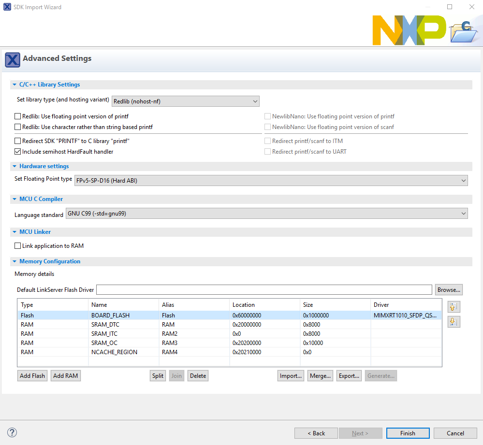This screenshot has height=445, width=483.
Task: Click the Export memory configuration button
Action: pos(349,376)
